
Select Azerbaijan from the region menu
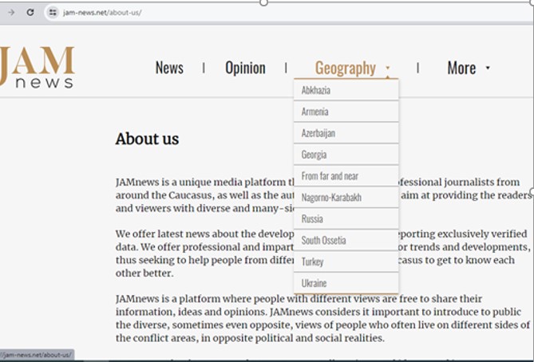[x=318, y=133]
